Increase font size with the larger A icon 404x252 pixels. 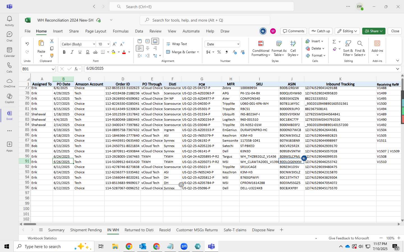(x=114, y=44)
